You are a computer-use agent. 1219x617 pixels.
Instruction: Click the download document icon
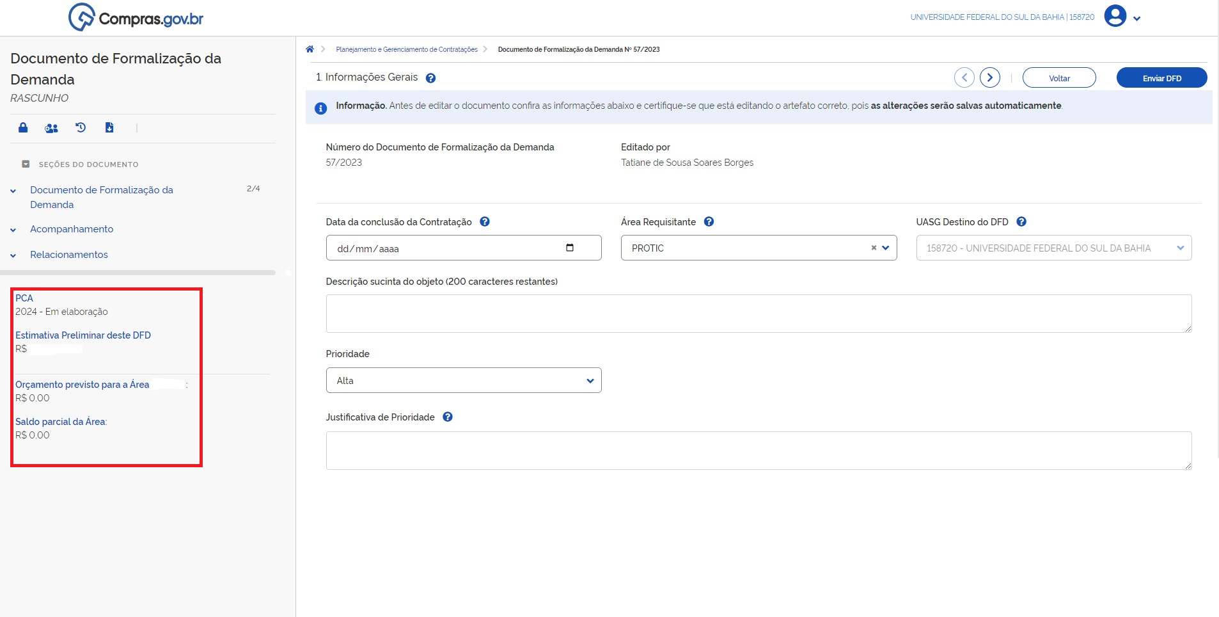point(109,127)
